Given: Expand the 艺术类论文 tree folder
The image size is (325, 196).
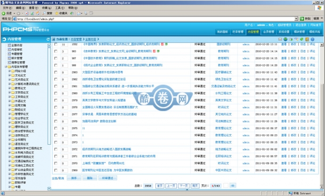Looking at the screenshot, I should (9, 80).
